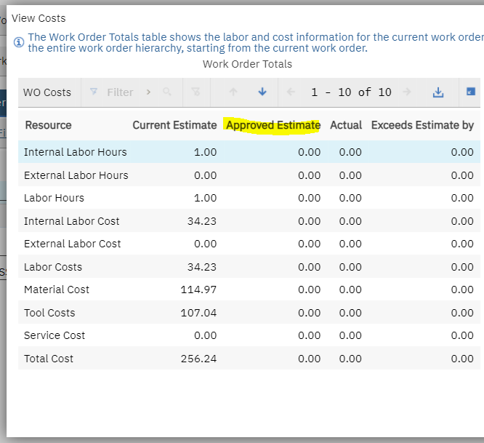This screenshot has height=443, width=484.
Task: Select the Material Cost row
Action: [x=249, y=290]
